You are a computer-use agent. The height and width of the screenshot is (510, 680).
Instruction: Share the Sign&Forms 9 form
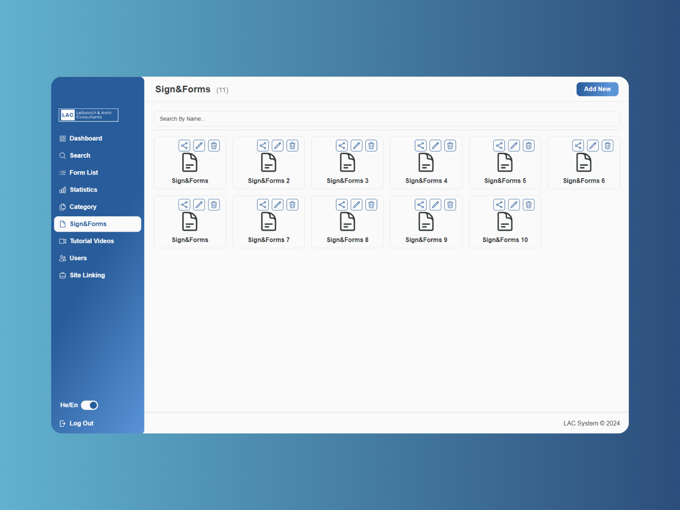(421, 205)
